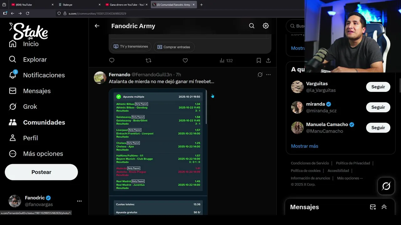Screen dimensions: 401x225
Task: Open Perfil person icon
Action: pyautogui.click(x=13, y=138)
